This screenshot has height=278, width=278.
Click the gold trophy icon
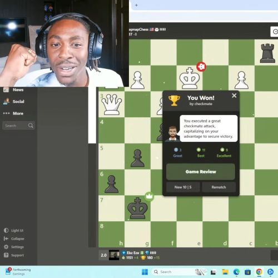[174, 101]
